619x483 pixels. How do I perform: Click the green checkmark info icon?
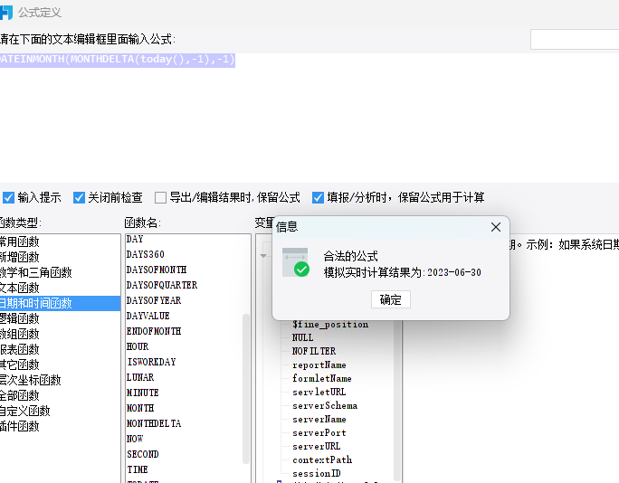point(302,270)
